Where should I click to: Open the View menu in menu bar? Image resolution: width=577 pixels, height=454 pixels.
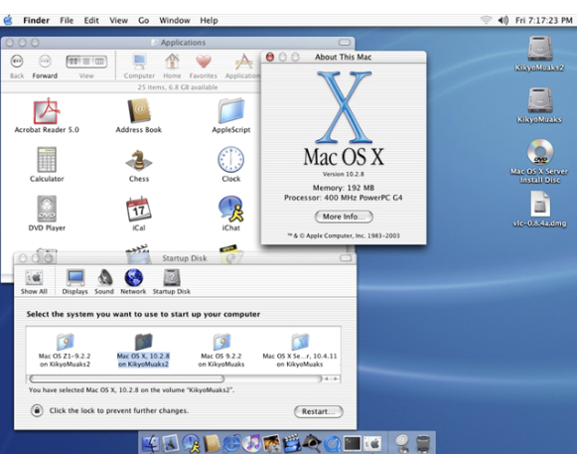[x=118, y=20]
